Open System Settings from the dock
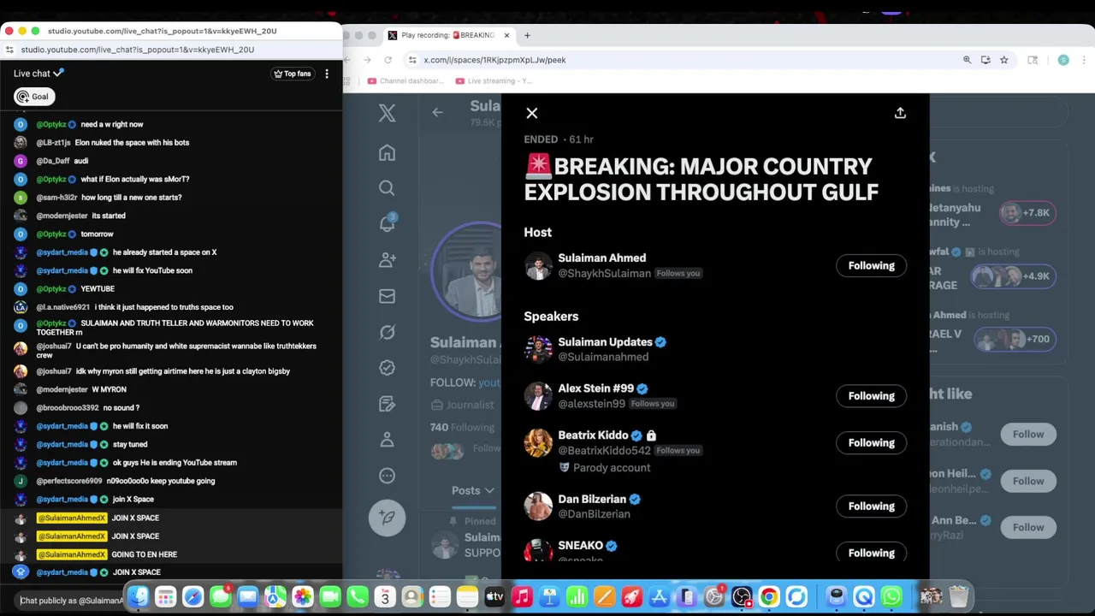 click(714, 596)
